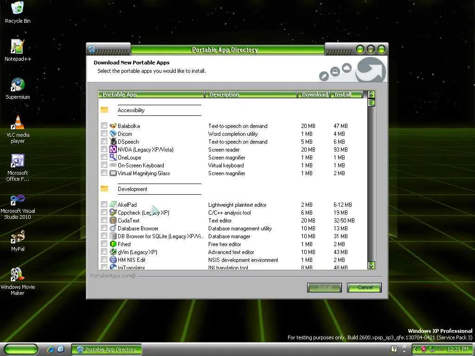The width and height of the screenshot is (475, 356).
Task: Sort by Description column header
Action: [251, 95]
